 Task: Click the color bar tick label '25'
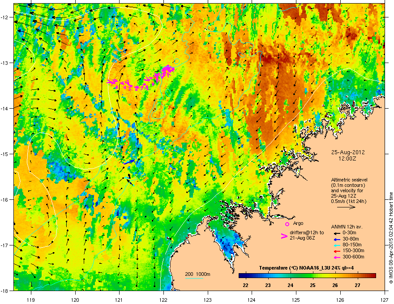pyautogui.click(x=313, y=285)
